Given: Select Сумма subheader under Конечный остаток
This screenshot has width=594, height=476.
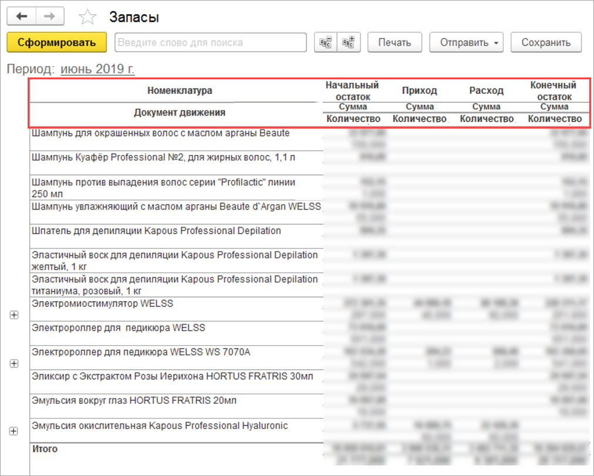Looking at the screenshot, I should click(x=554, y=107).
